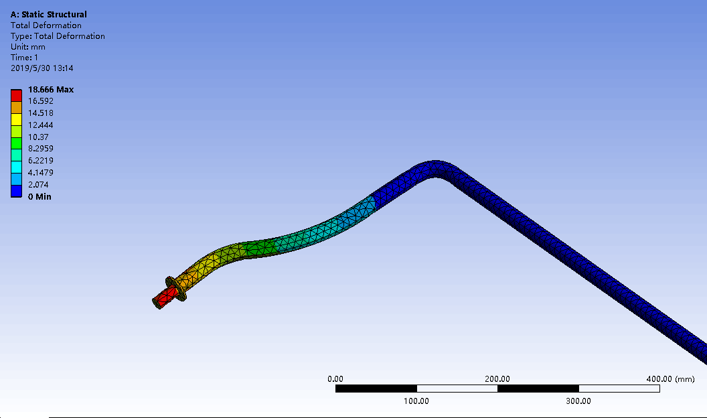
Task: Select the '8.2959' legend value
Action: (x=41, y=148)
